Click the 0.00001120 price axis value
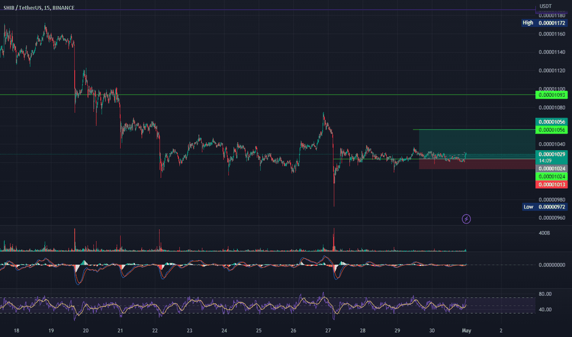572x337 pixels. pos(552,70)
